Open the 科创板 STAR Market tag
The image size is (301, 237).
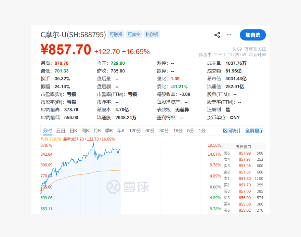(x=152, y=34)
